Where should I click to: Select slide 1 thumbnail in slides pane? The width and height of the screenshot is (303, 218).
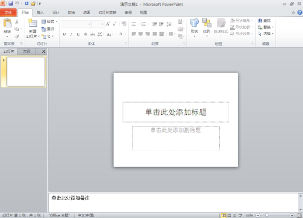coord(26,72)
